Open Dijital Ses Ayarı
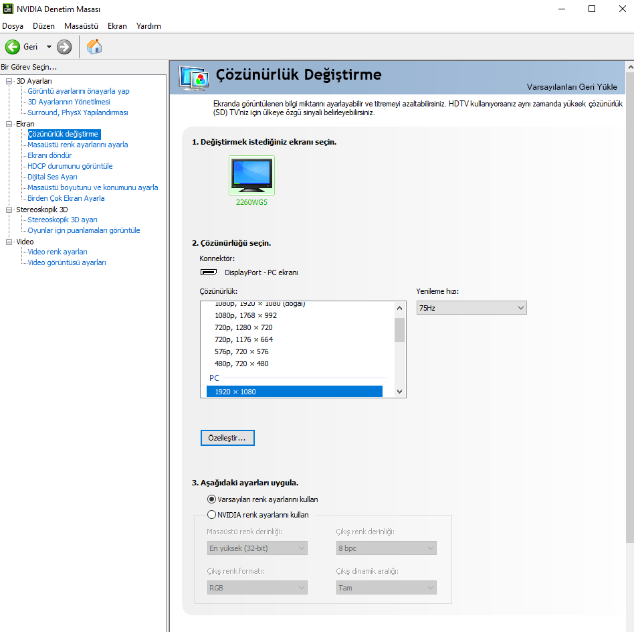 52,177
